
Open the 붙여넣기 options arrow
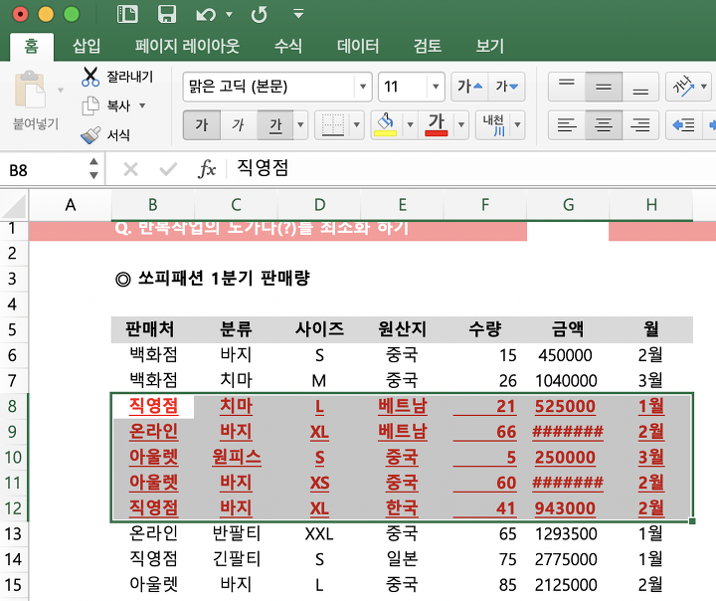(x=61, y=90)
